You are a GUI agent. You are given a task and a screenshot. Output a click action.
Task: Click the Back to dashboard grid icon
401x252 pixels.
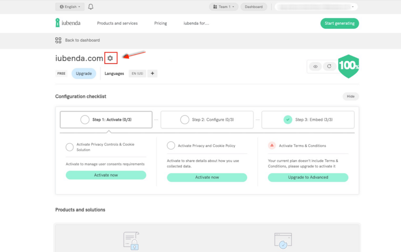point(58,40)
